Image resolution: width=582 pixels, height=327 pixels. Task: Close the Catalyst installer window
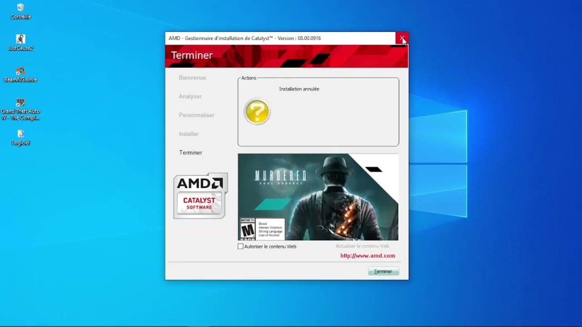[x=402, y=38]
